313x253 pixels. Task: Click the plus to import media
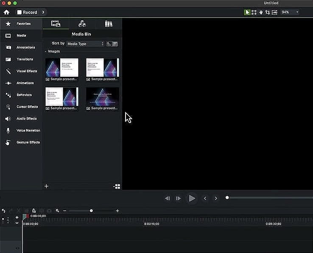(46, 186)
